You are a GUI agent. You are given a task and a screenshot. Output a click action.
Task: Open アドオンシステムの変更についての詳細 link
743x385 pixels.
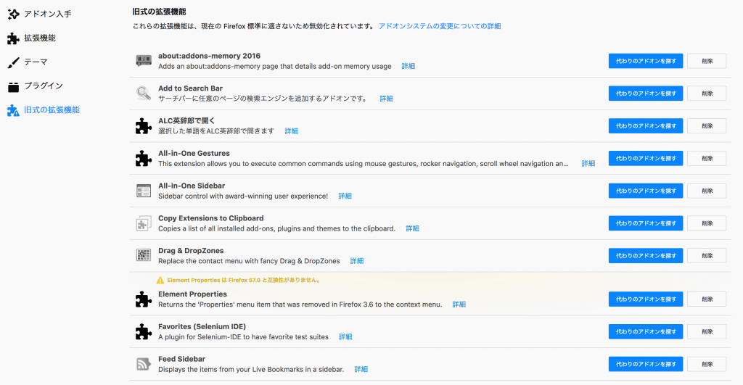pos(440,26)
